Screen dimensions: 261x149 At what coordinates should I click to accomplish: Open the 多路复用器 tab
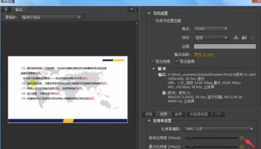pyautogui.click(x=198, y=114)
